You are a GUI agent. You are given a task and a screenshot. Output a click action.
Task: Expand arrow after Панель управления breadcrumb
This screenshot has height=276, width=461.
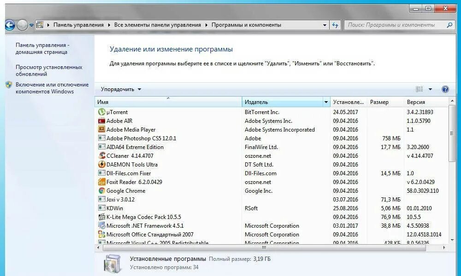(109, 25)
